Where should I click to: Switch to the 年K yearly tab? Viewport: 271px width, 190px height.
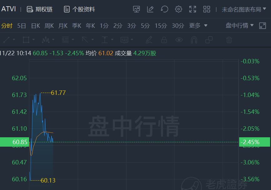pos(91,26)
